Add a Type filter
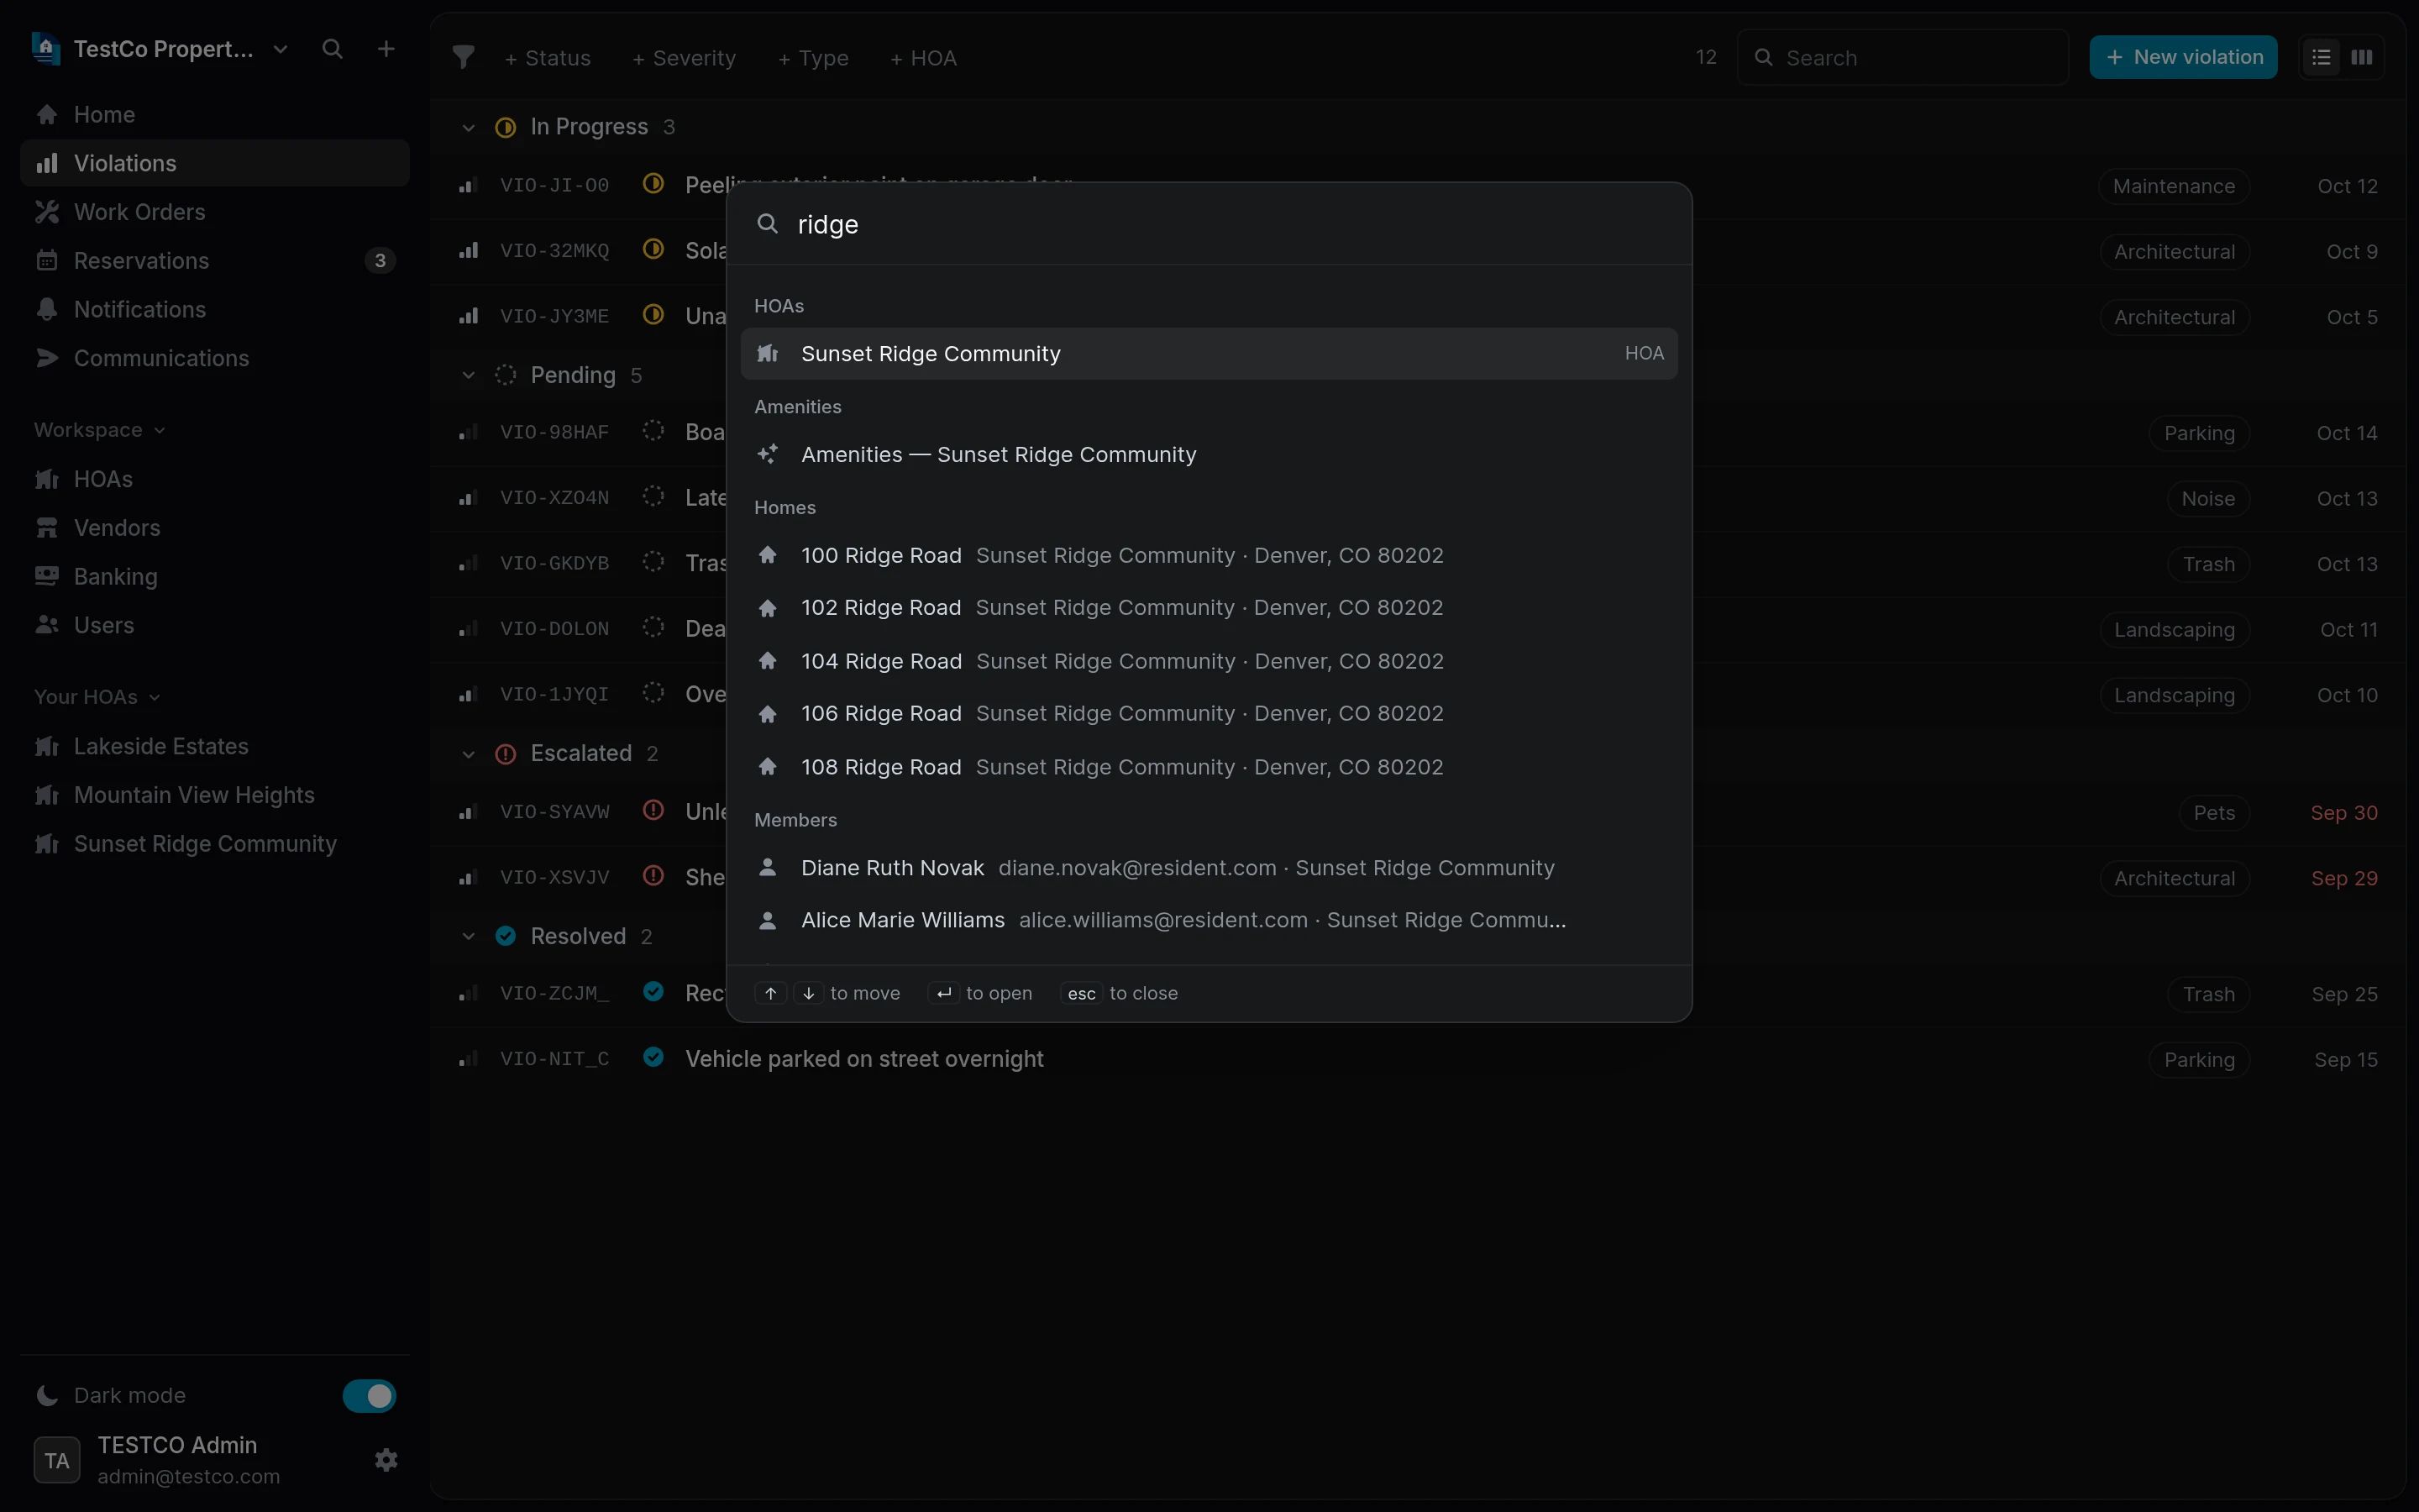The height and width of the screenshot is (1512, 2419). click(x=814, y=58)
